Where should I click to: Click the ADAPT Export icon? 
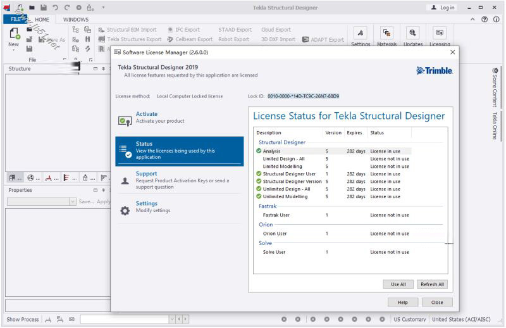(x=305, y=39)
